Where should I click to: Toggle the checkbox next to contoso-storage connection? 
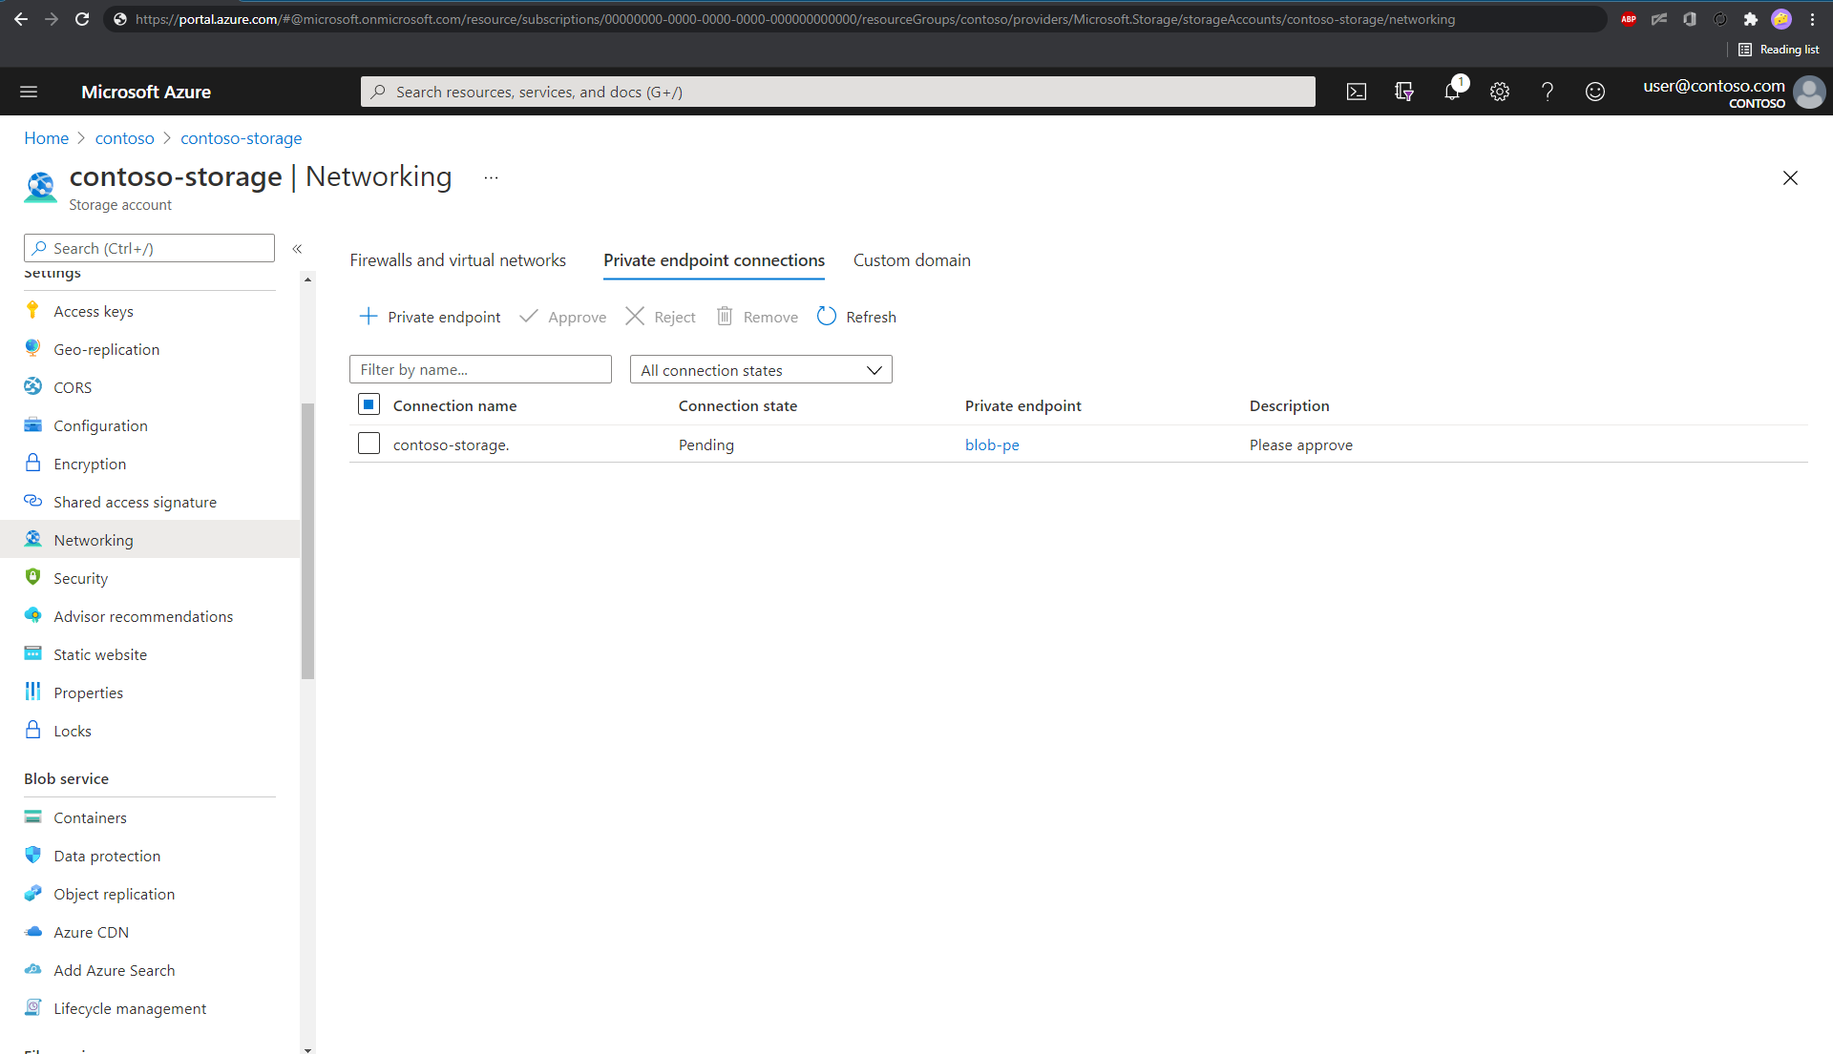point(368,444)
